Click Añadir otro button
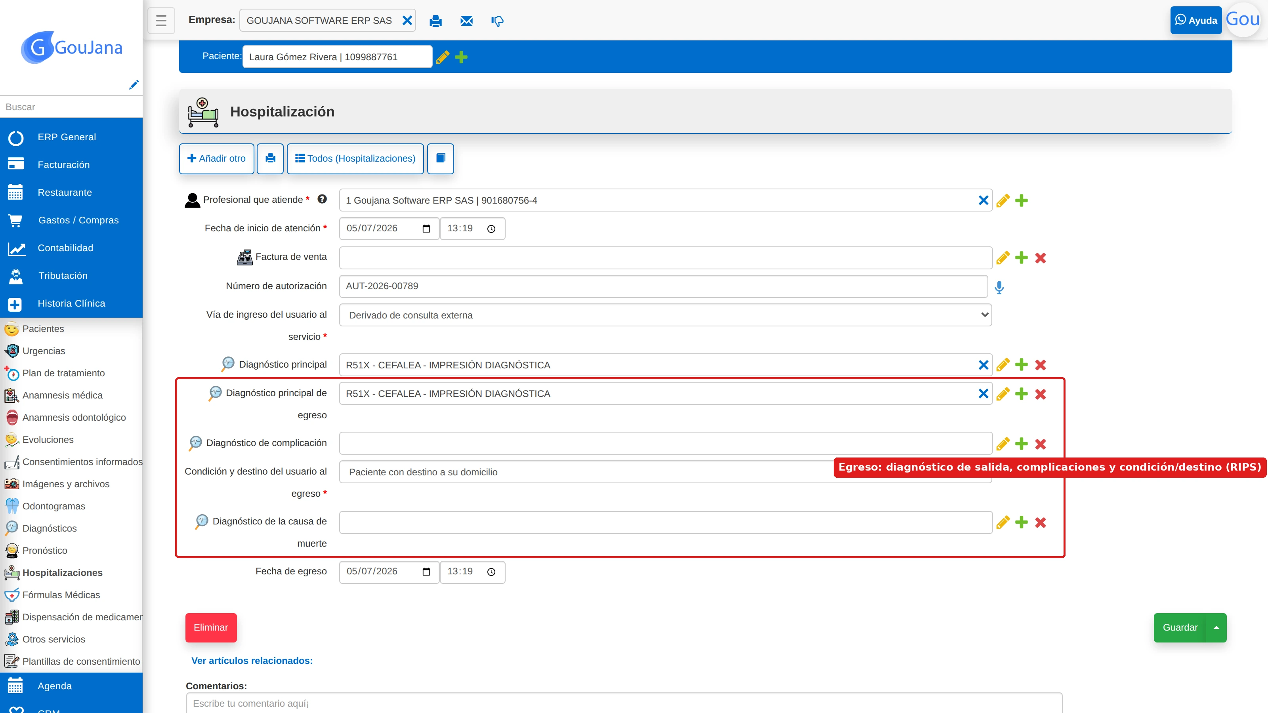The image size is (1268, 713). [217, 158]
